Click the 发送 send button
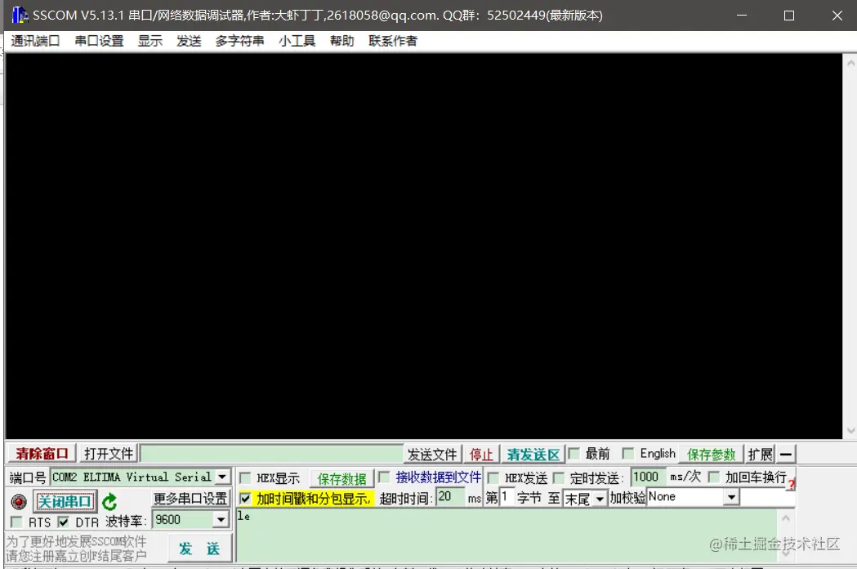The width and height of the screenshot is (857, 569). tap(199, 548)
